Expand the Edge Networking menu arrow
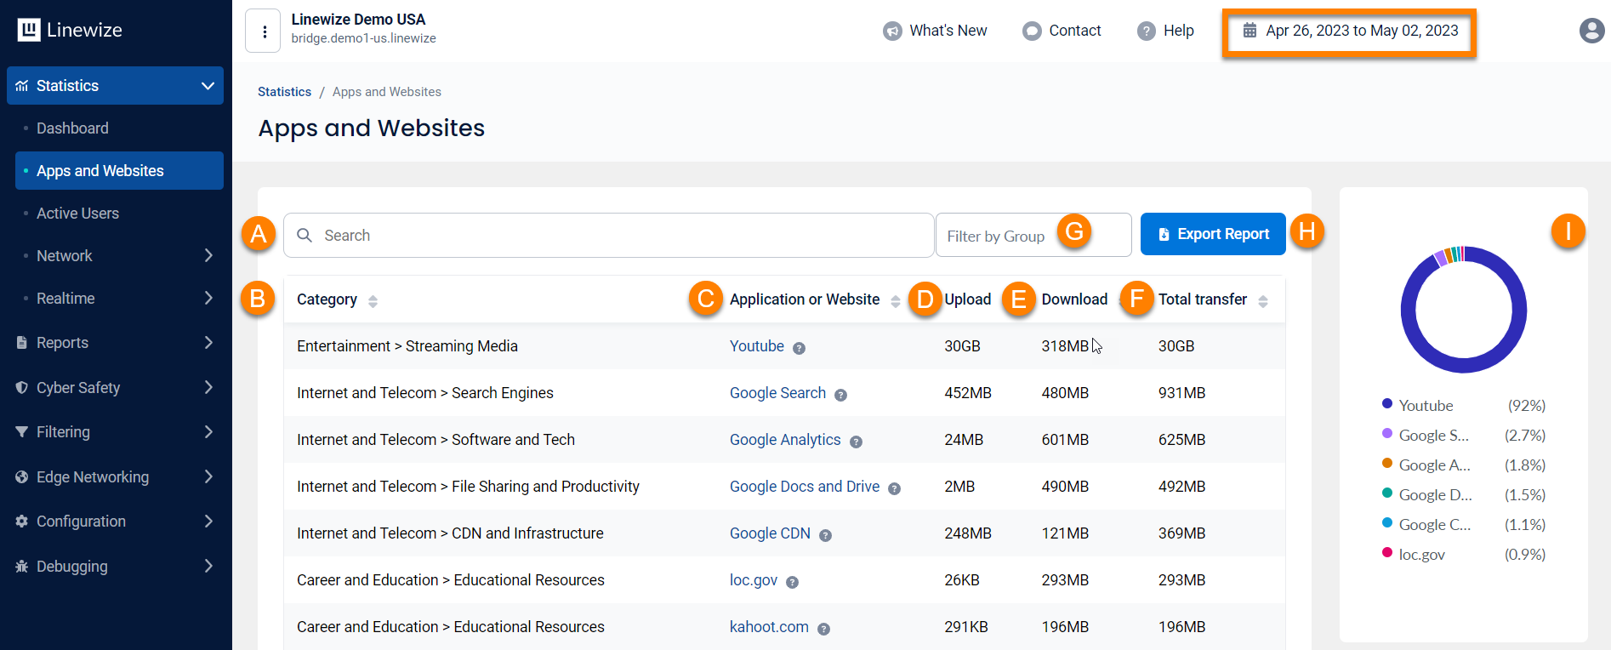The width and height of the screenshot is (1611, 650). (208, 476)
